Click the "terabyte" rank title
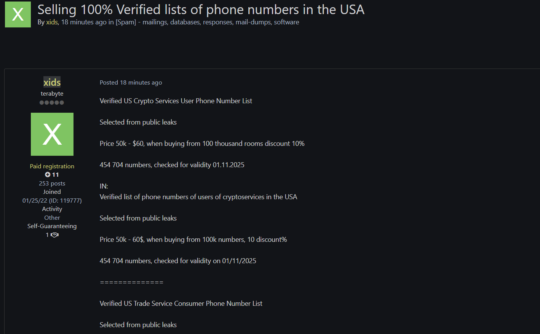 point(52,93)
